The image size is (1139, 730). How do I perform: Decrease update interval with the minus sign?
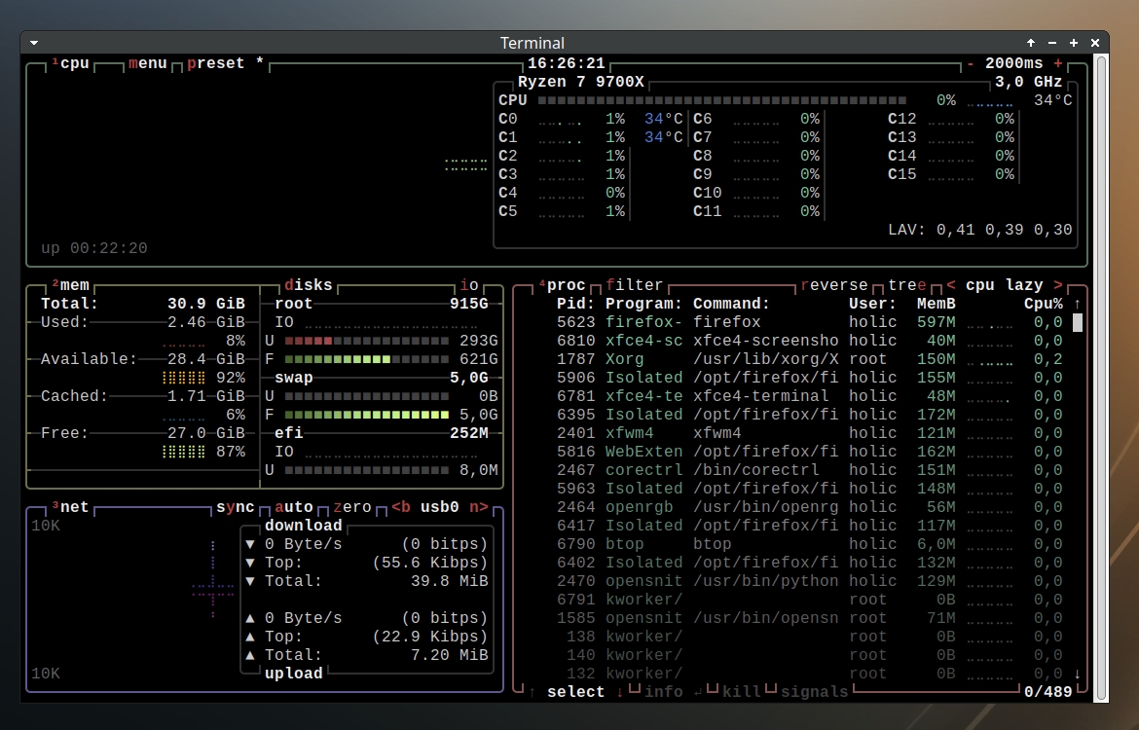[x=970, y=63]
